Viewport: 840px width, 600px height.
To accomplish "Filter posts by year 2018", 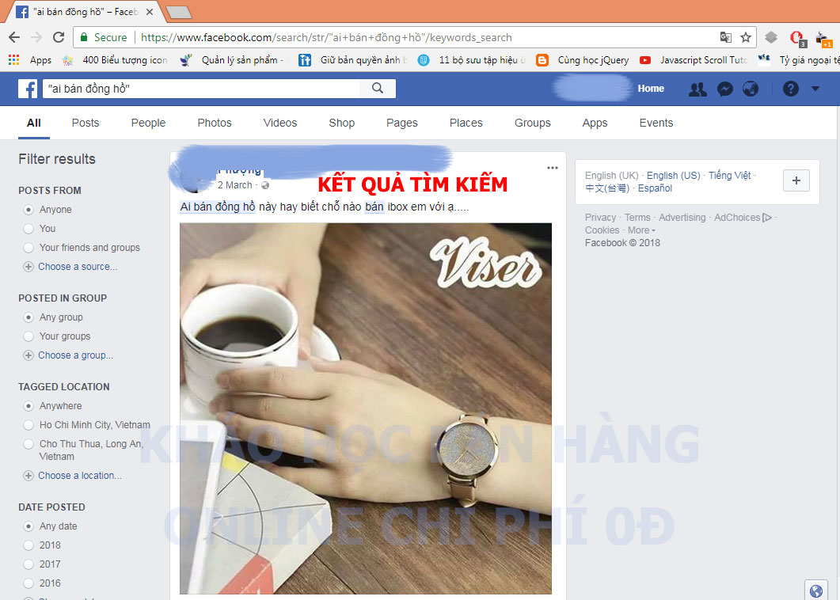I will (29, 545).
